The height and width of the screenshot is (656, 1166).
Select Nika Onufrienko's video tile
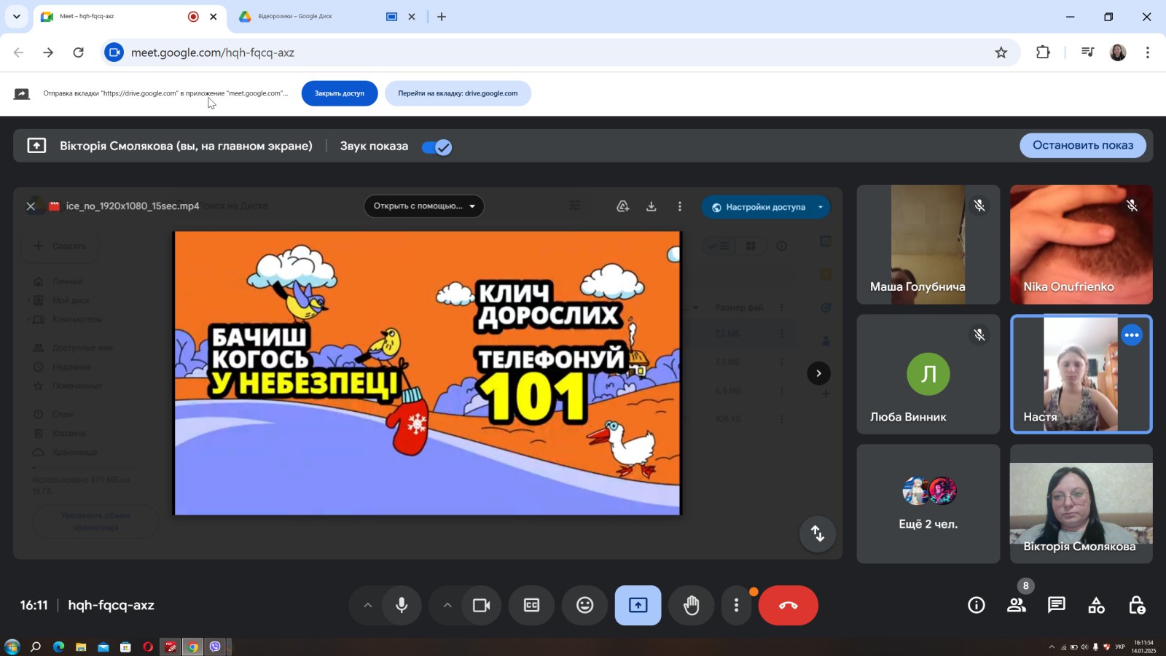[1081, 244]
